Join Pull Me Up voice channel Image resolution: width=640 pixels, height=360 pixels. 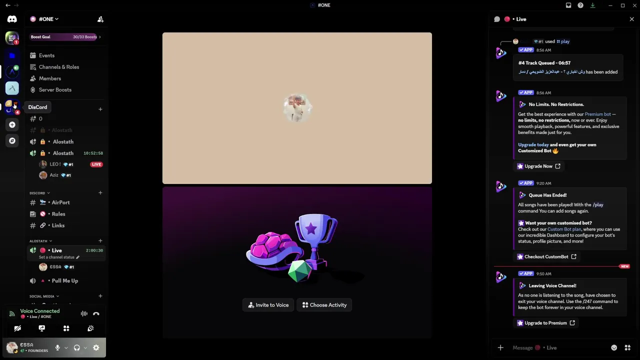click(x=65, y=281)
